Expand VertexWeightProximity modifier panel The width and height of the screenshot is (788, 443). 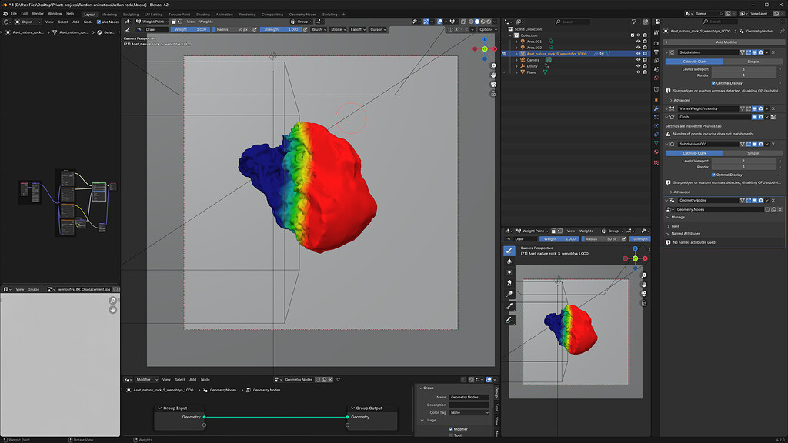pyautogui.click(x=667, y=108)
